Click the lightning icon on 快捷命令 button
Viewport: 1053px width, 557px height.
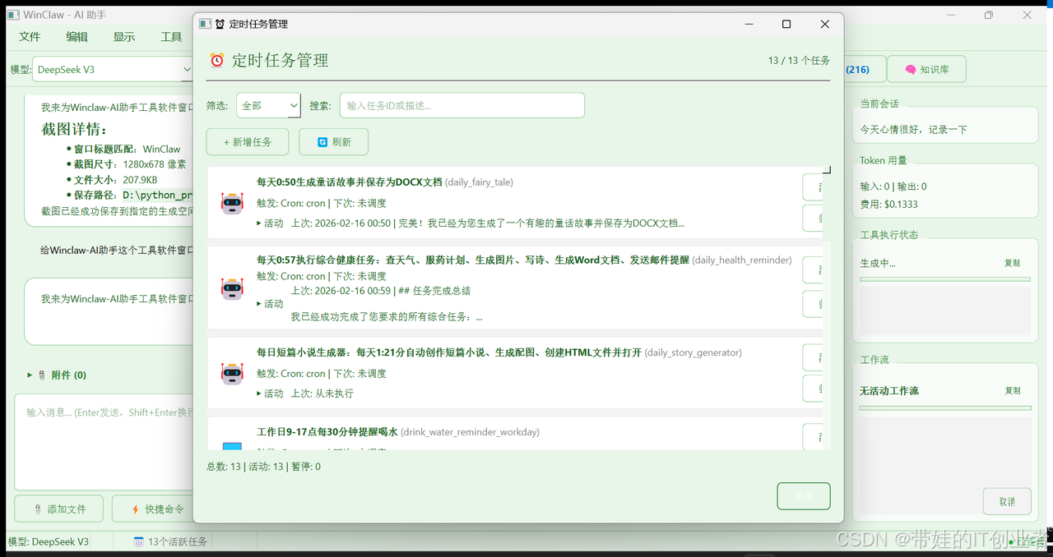[x=136, y=509]
